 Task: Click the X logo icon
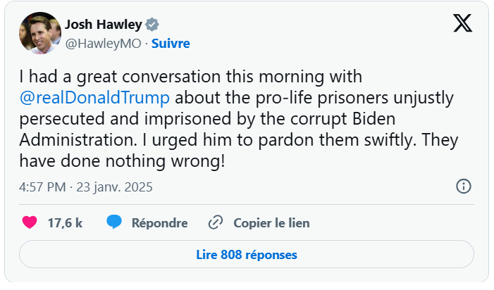click(462, 24)
